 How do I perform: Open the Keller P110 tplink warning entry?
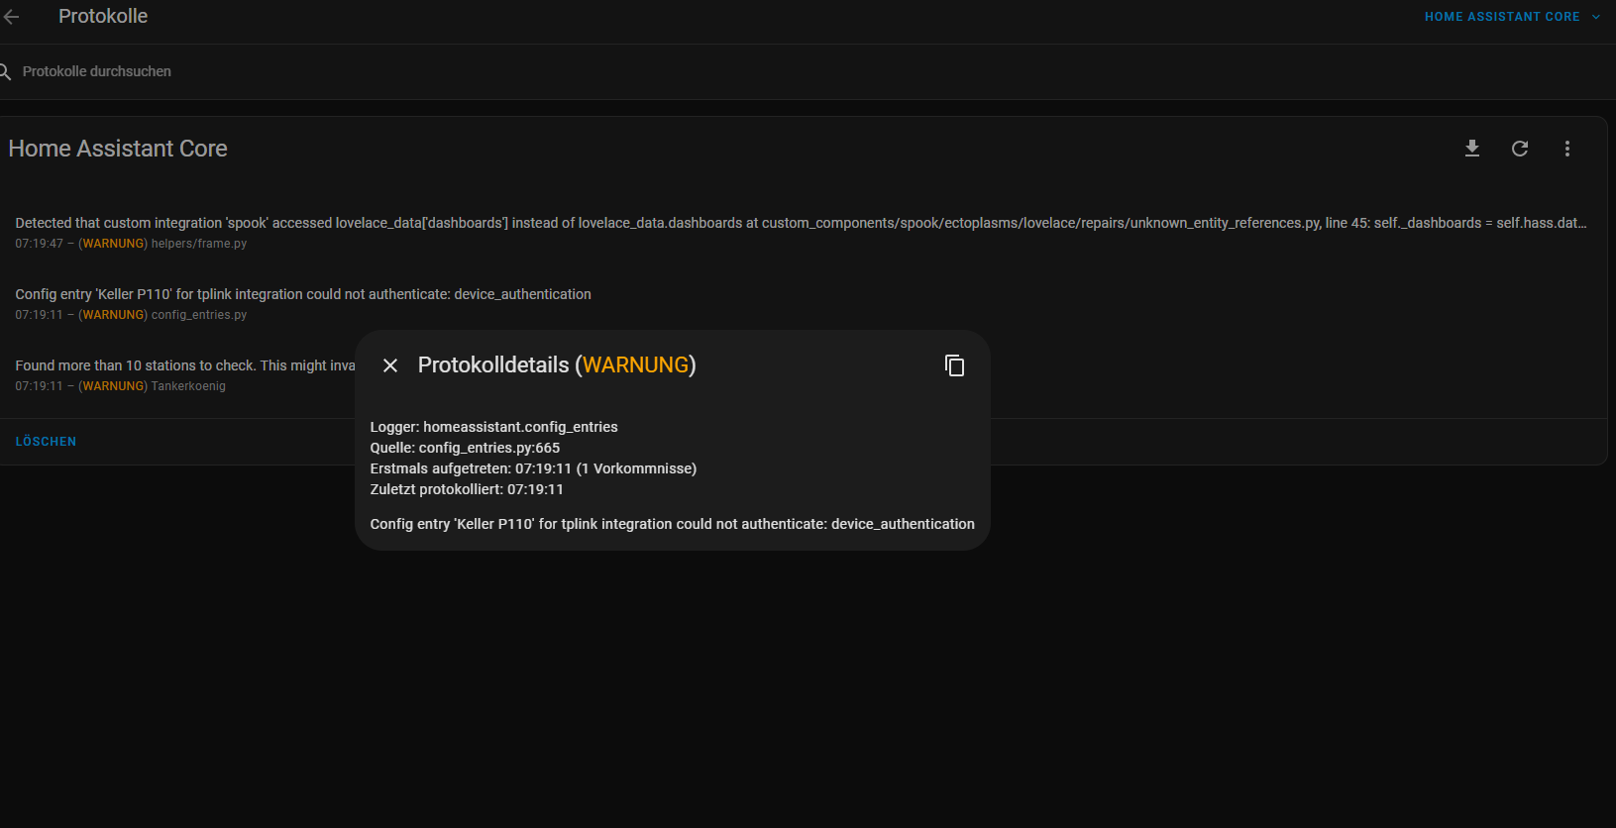[x=803, y=304]
